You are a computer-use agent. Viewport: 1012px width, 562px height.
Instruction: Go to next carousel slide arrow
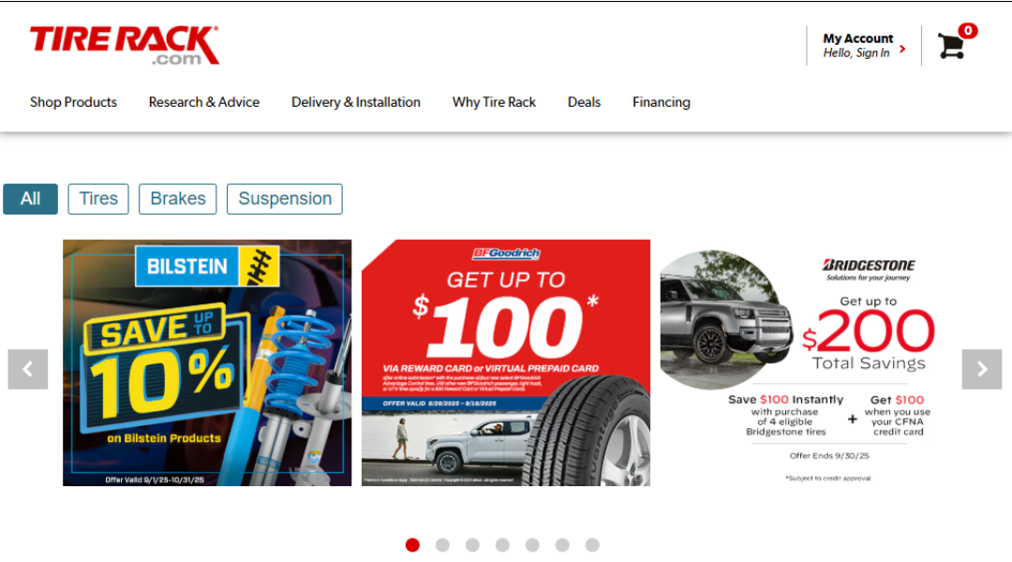coord(982,369)
